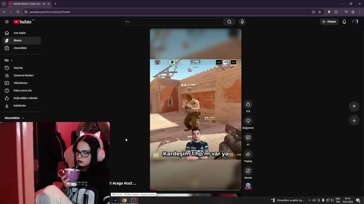Select Shorts in the sidebar
The height and width of the screenshot is (204, 364).
[22, 41]
